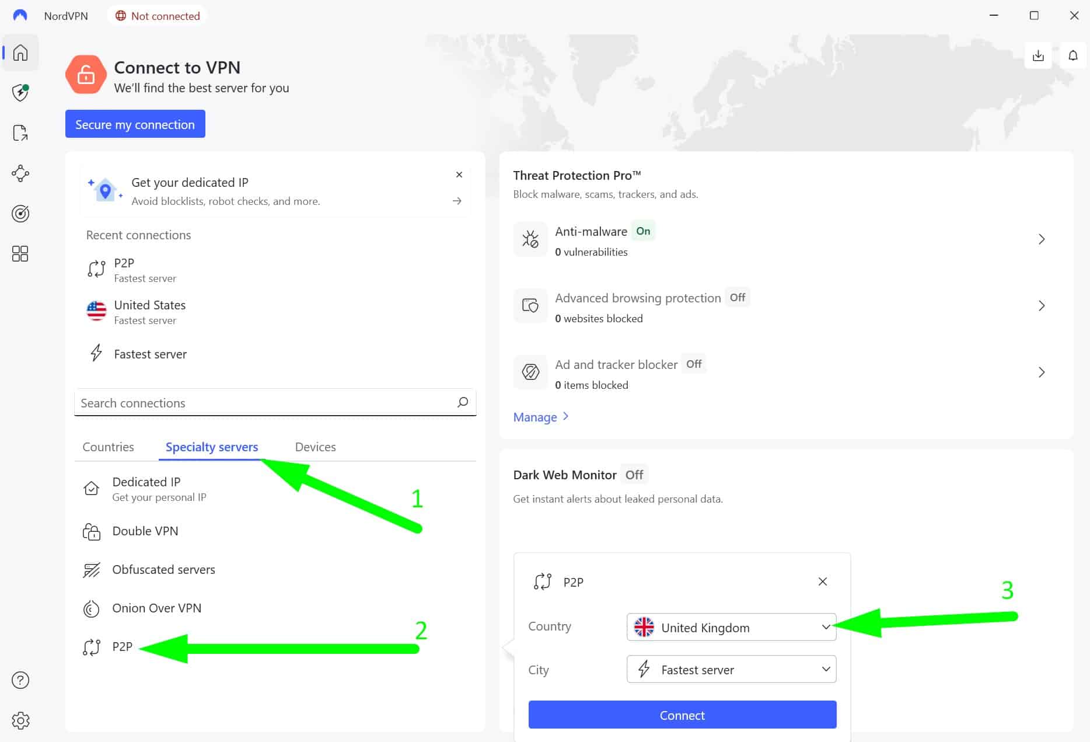Open the Home sidebar icon
Screen dimensions: 1090x742
coord(20,53)
